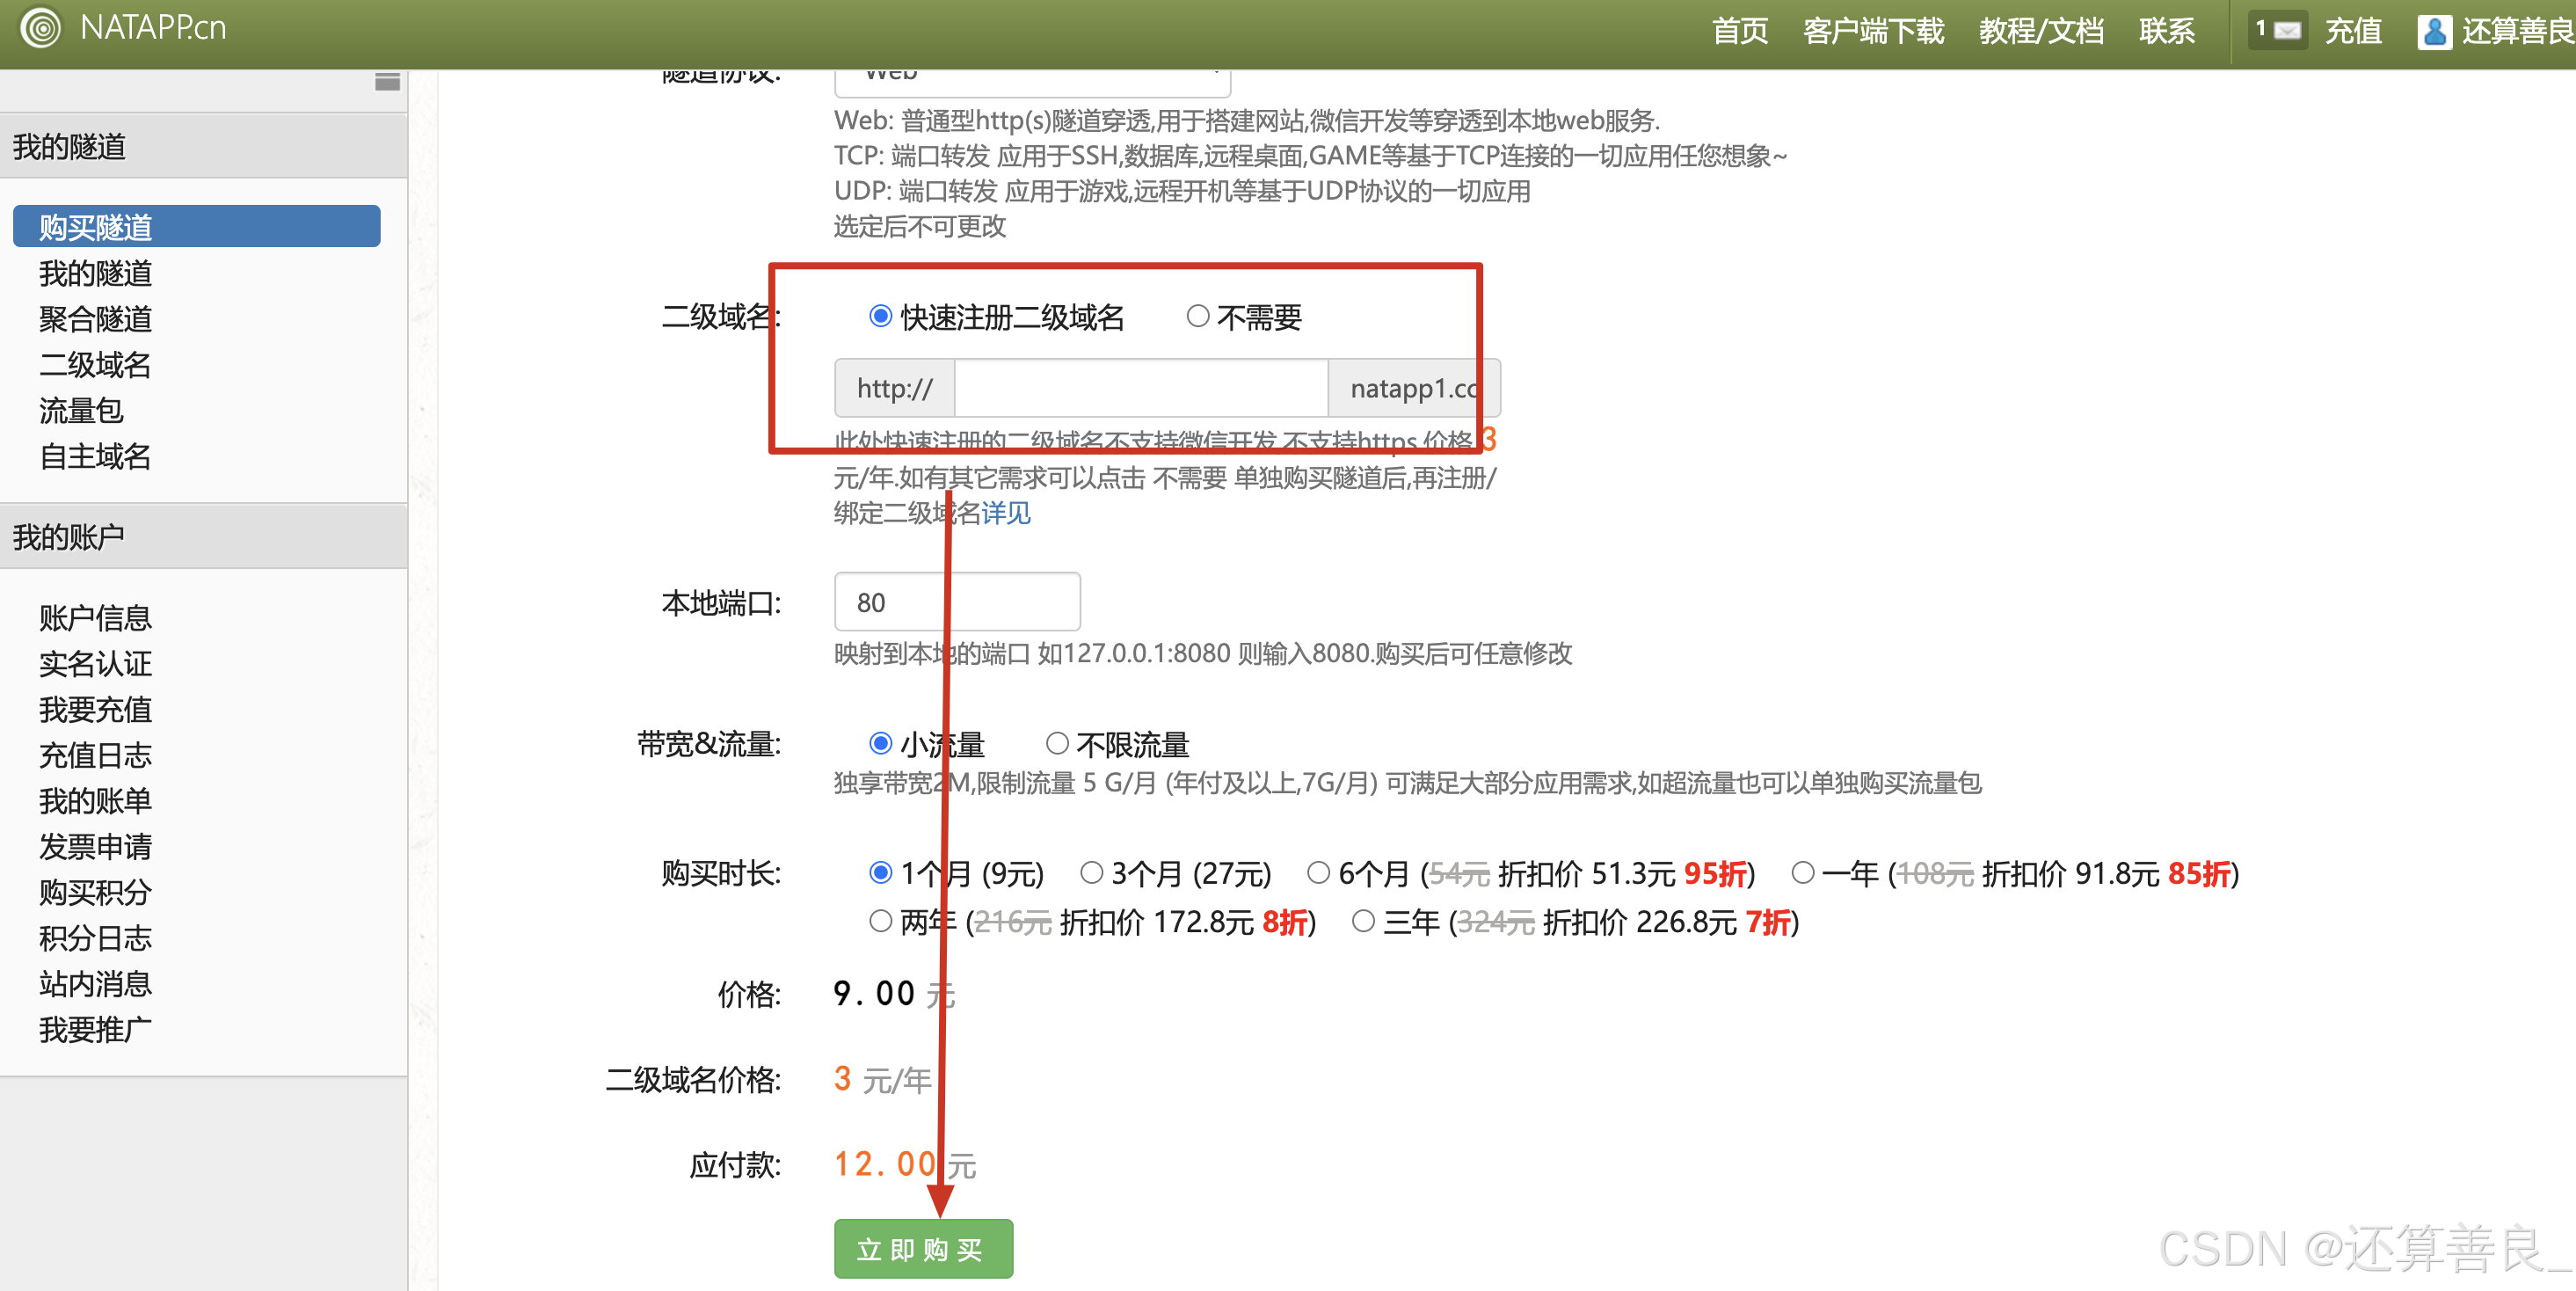The width and height of the screenshot is (2576, 1291).
Task: Select the 不需要 radio option
Action: tap(1197, 317)
